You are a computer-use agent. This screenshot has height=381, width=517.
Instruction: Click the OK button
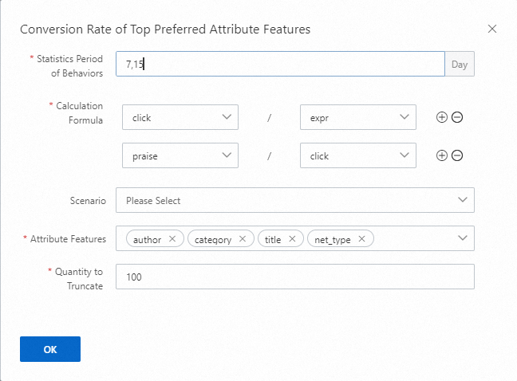[50, 349]
